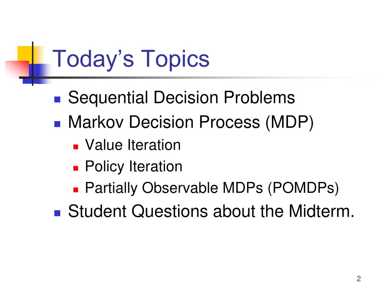This screenshot has width=384, height=288.
Task: Click the Policy Iteration sub-item
Action: (x=134, y=167)
